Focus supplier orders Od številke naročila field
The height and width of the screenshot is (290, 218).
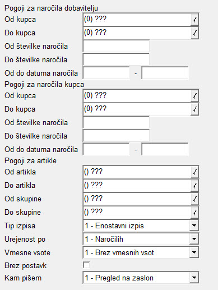pos(116,46)
